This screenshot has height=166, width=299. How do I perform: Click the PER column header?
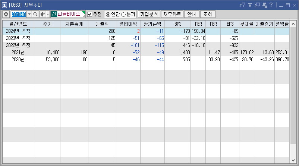pos(198,24)
